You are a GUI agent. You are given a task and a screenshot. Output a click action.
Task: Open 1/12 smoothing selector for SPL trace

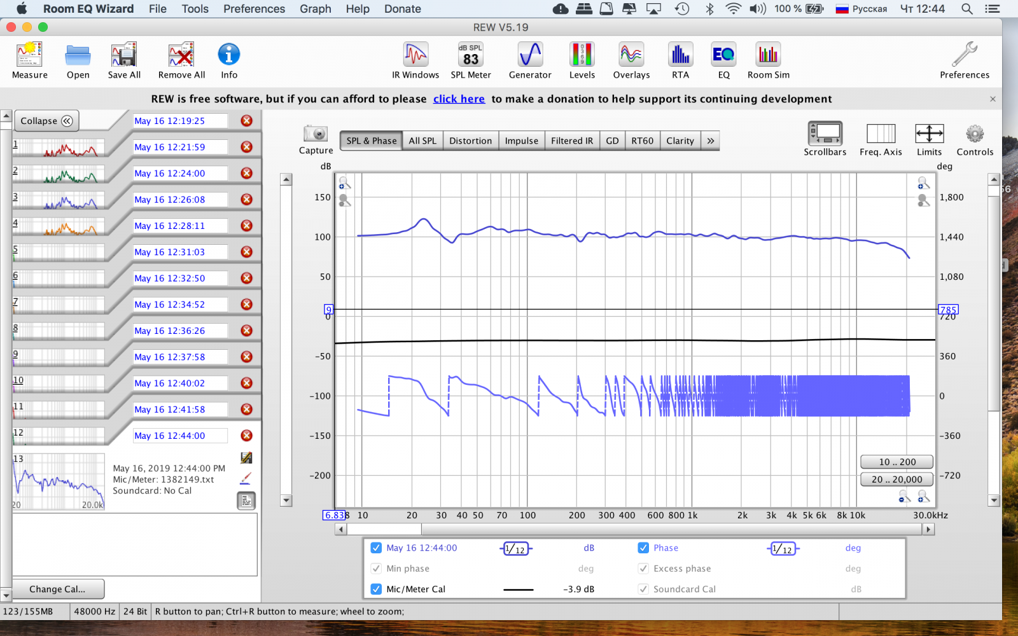point(516,548)
